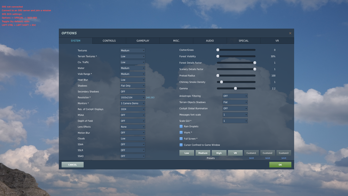Open Cockpit Global Illumination dropdown

tap(235, 108)
